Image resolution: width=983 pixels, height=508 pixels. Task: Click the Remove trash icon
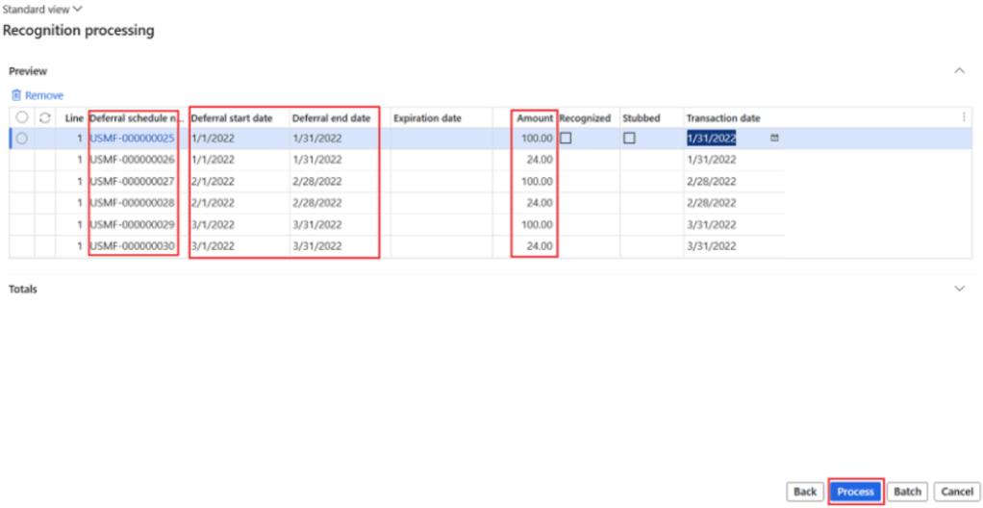point(15,95)
